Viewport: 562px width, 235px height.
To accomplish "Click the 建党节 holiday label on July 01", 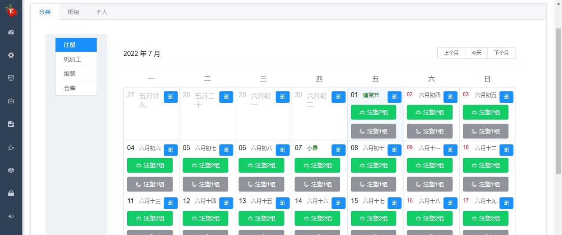I will pos(371,95).
